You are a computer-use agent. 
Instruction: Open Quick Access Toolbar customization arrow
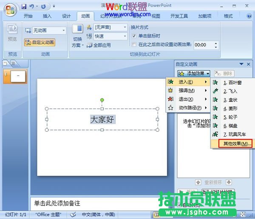tap(54, 6)
